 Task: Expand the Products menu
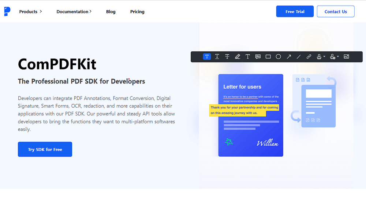(30, 12)
